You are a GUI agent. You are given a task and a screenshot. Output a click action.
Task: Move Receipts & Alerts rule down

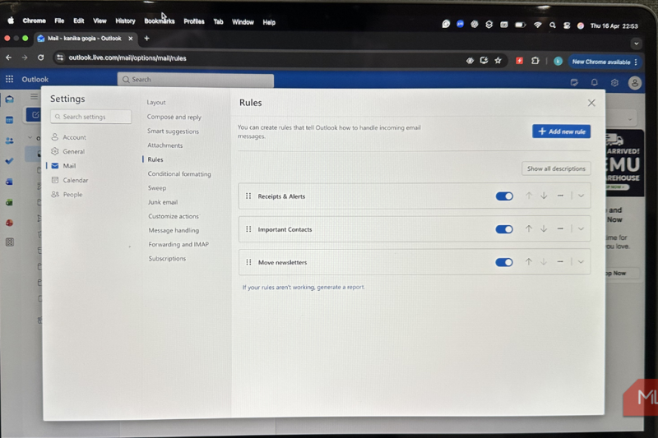tap(544, 196)
